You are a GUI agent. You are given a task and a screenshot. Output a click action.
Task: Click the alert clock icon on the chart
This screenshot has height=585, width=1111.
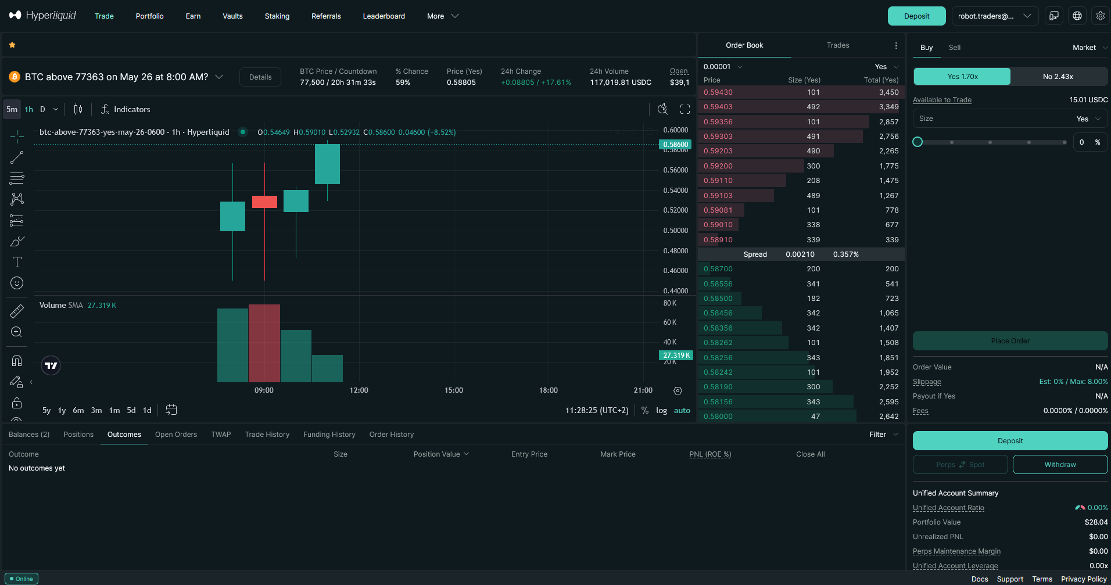pyautogui.click(x=662, y=109)
